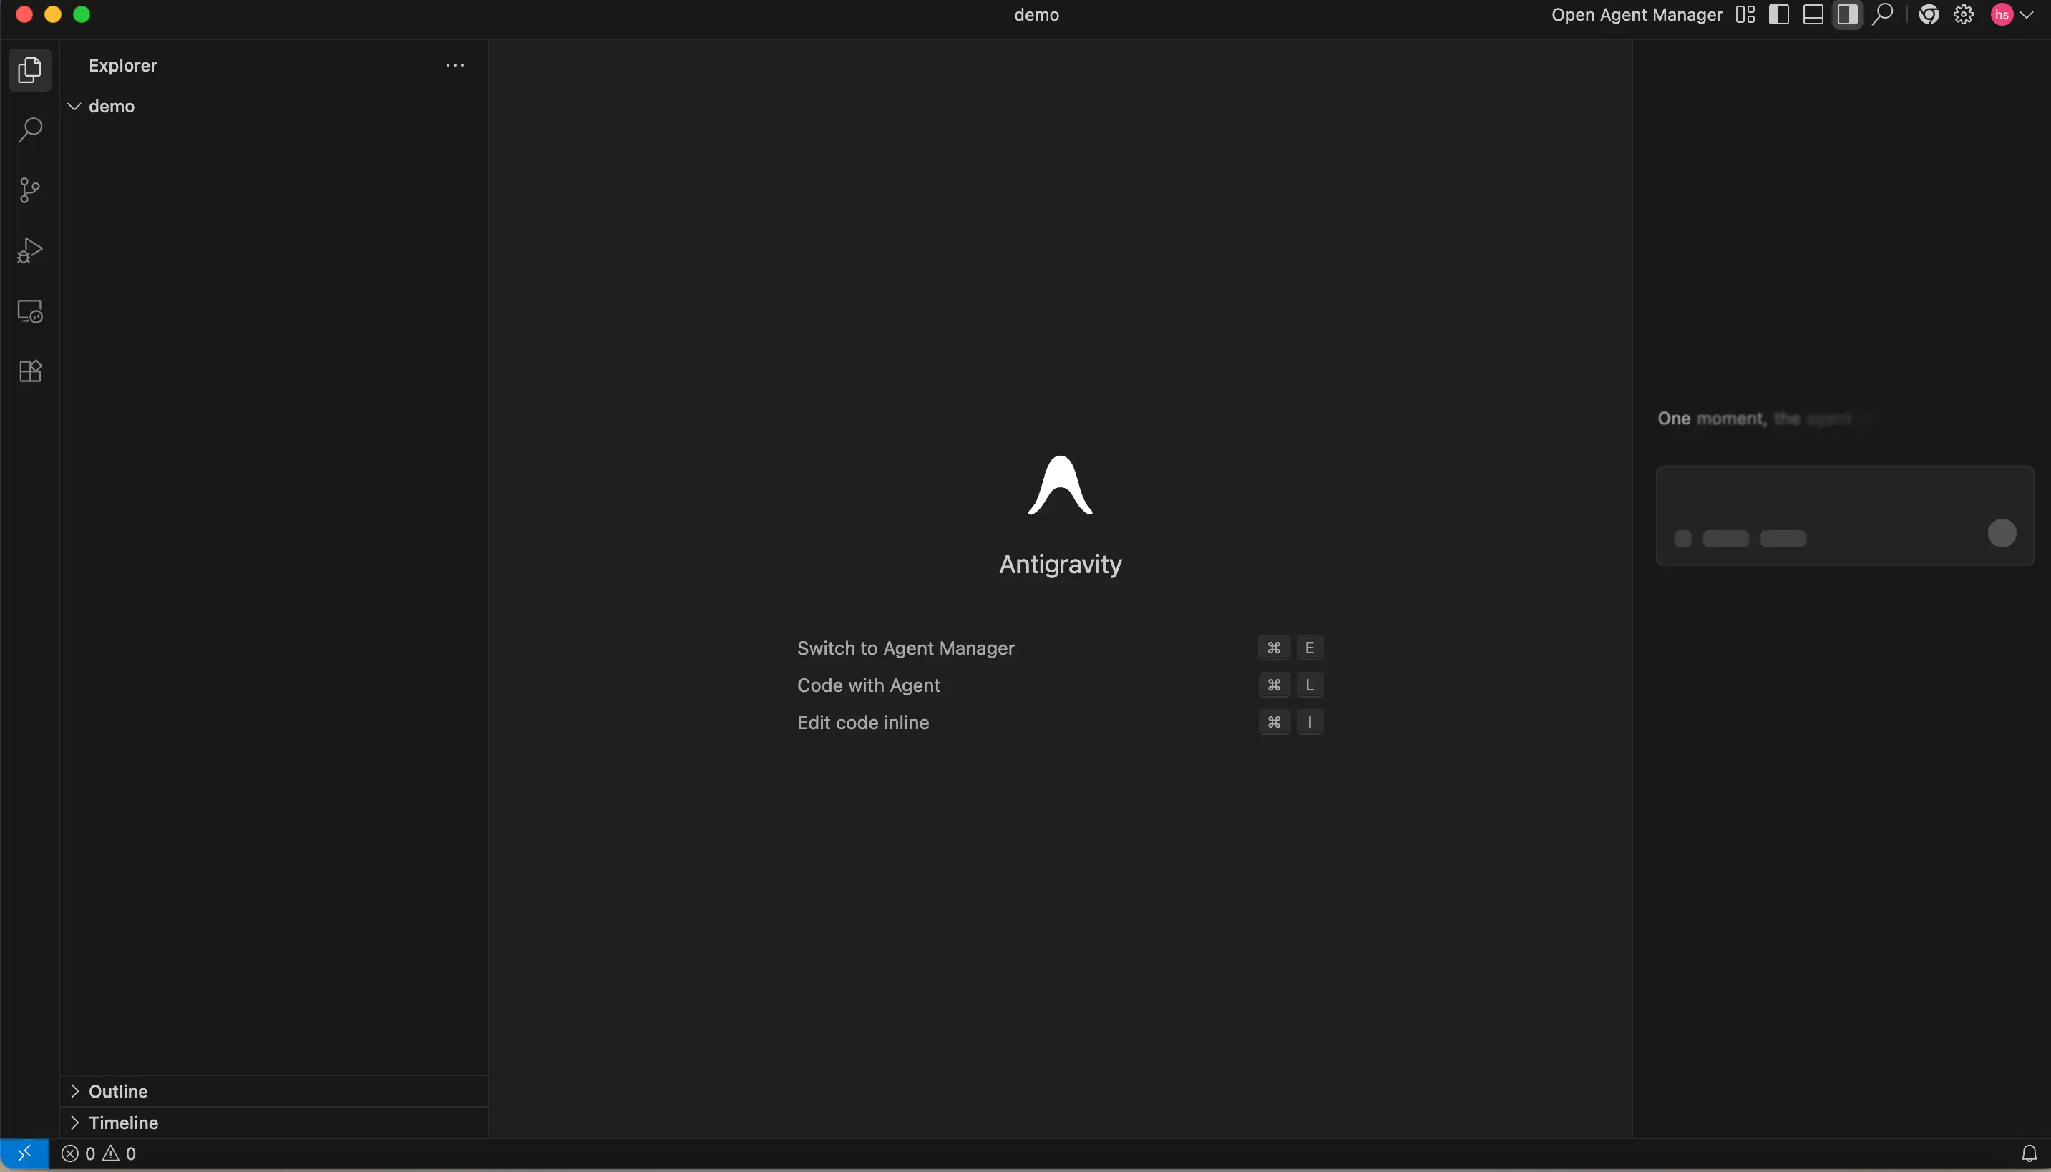Toggle the primary side bar
The image size is (2051, 1172).
(1779, 14)
